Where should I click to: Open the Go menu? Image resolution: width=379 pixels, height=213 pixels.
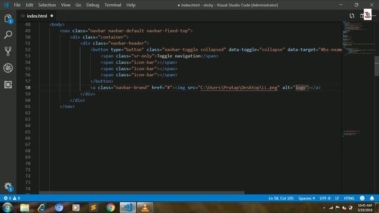(78, 5)
